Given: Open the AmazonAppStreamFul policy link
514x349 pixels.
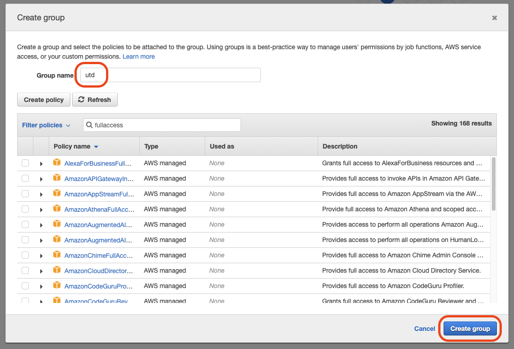Looking at the screenshot, I should 99,194.
